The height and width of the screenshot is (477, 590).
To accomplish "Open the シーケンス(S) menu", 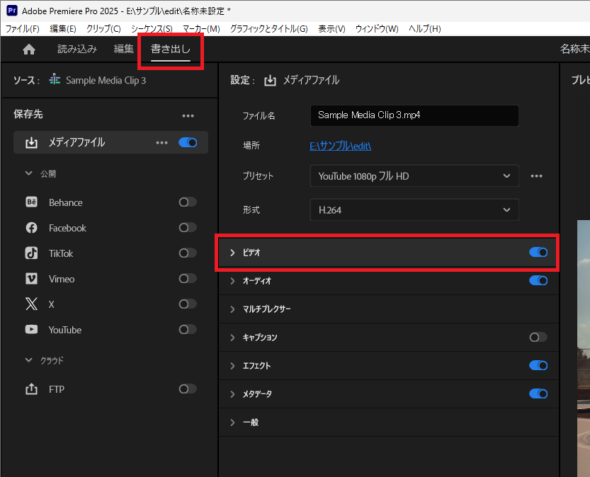I will tap(152, 29).
